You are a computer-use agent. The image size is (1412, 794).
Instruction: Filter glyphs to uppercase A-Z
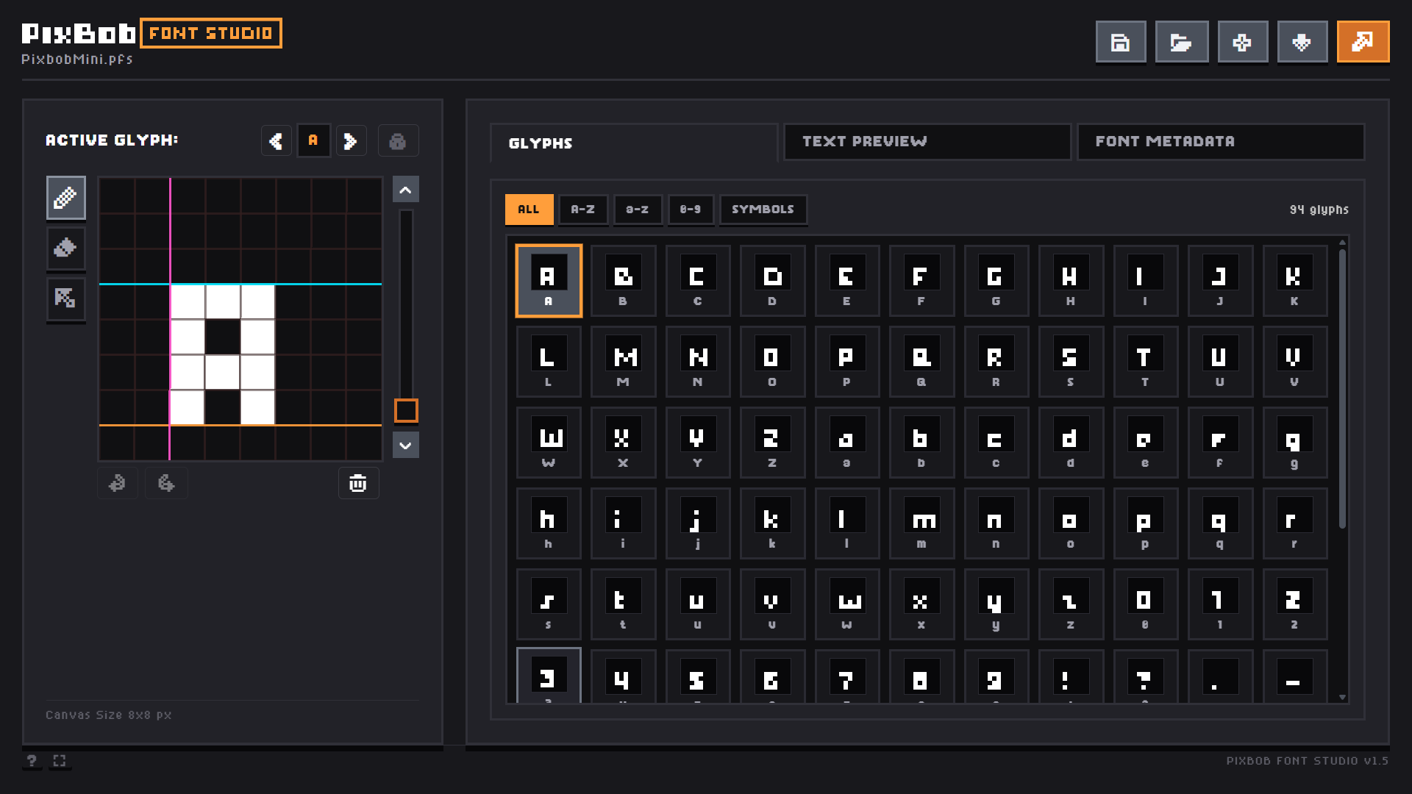click(583, 210)
